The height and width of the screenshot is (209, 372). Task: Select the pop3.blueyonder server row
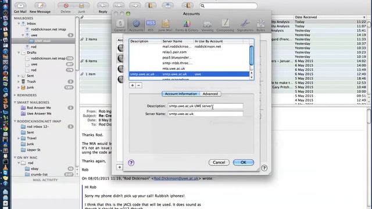(189, 57)
